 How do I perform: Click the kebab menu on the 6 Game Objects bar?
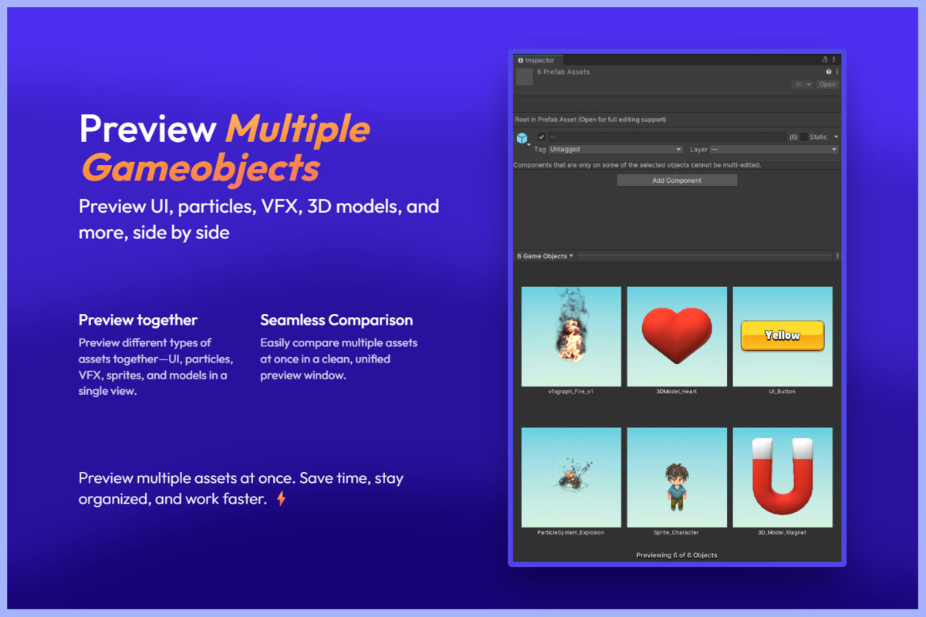pos(836,255)
